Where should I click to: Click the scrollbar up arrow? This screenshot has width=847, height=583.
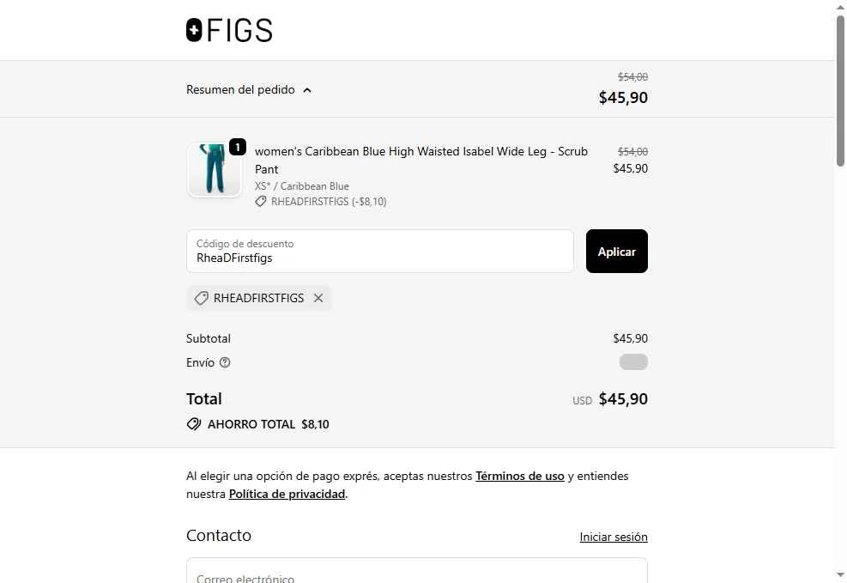coord(840,8)
